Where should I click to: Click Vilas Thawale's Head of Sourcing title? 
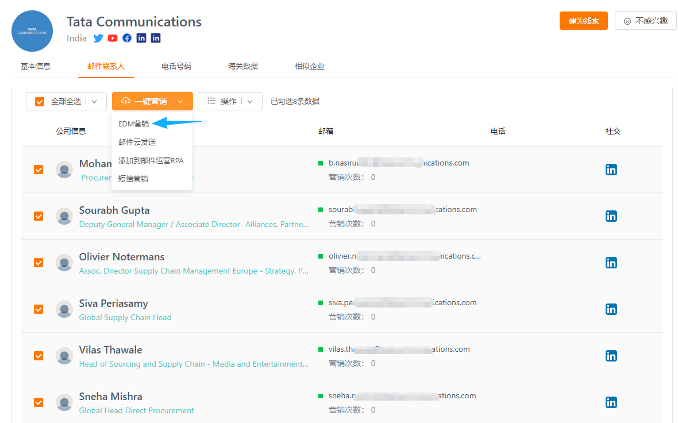pyautogui.click(x=194, y=364)
